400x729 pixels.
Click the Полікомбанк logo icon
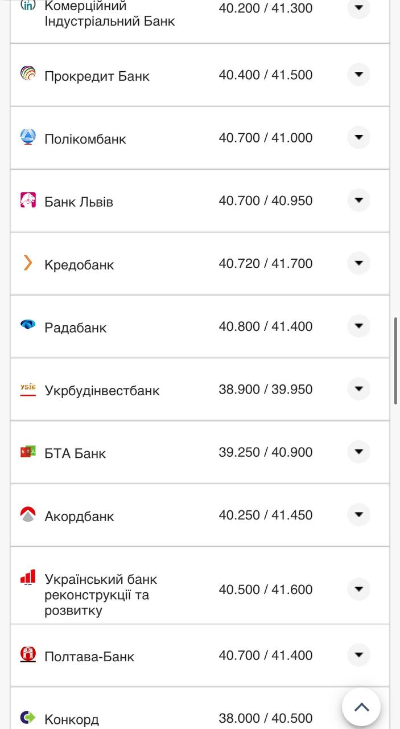coord(28,137)
